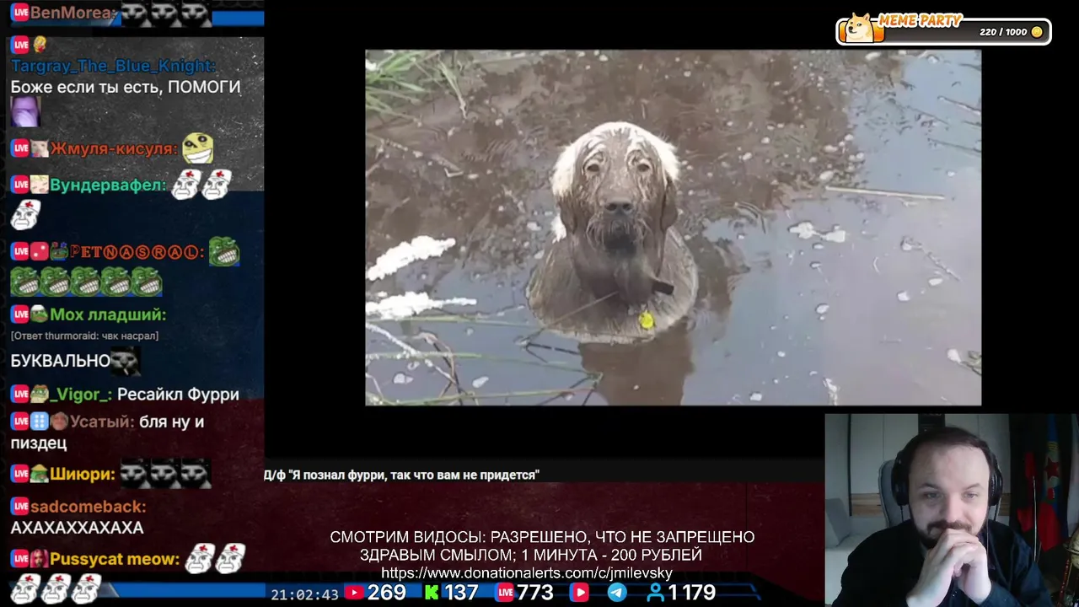1079x607 pixels.
Task: Click the '220 / 1000' counter text
Action: (x=1003, y=32)
